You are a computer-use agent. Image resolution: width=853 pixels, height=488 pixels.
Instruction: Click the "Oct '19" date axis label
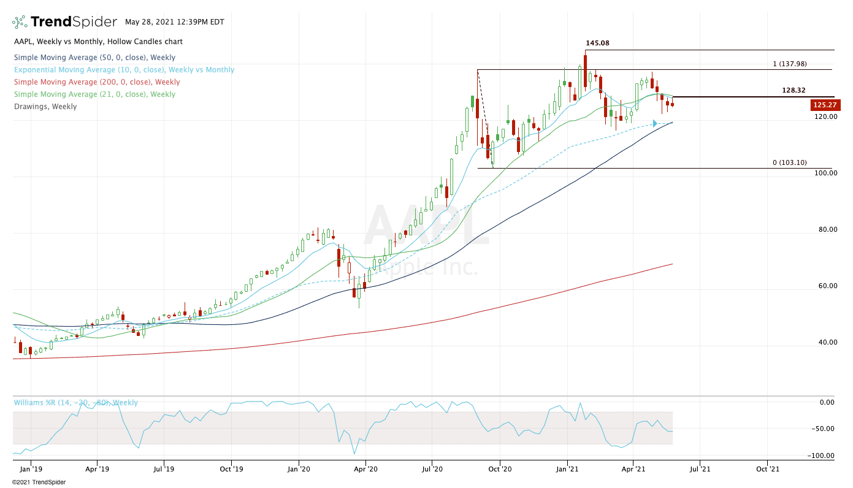coord(231,469)
